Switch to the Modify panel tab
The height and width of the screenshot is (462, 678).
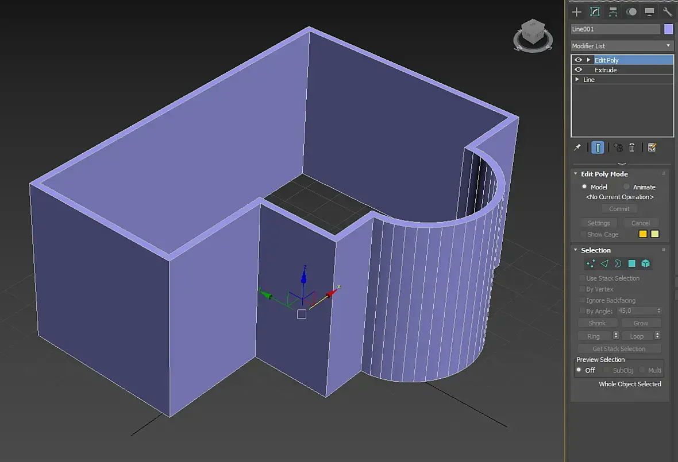pyautogui.click(x=595, y=12)
